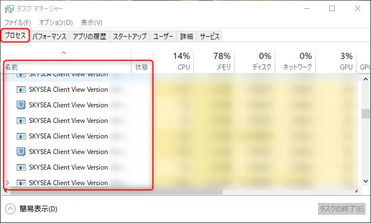The image size is (371, 223).
Task: Click the window icon on the second SKYSEA row
Action: click(x=21, y=90)
